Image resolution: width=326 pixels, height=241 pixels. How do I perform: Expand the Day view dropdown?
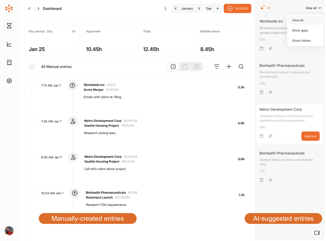[213, 9]
